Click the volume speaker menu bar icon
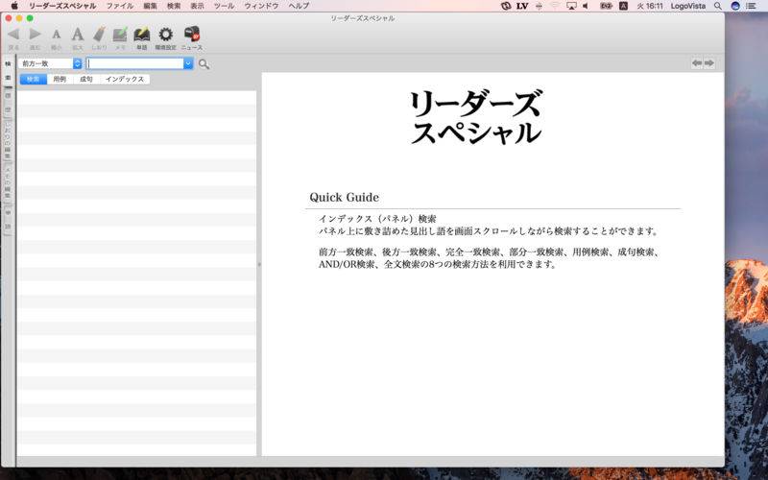768x480 pixels. [586, 6]
